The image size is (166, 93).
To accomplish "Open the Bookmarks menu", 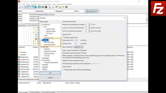I will coord(47,4).
